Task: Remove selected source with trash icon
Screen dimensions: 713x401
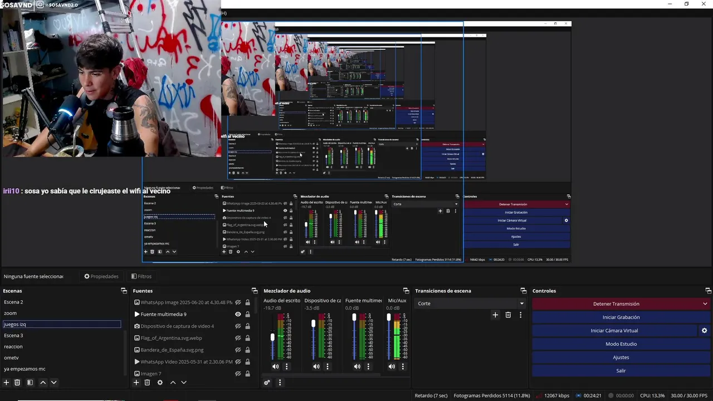Action: (147, 383)
